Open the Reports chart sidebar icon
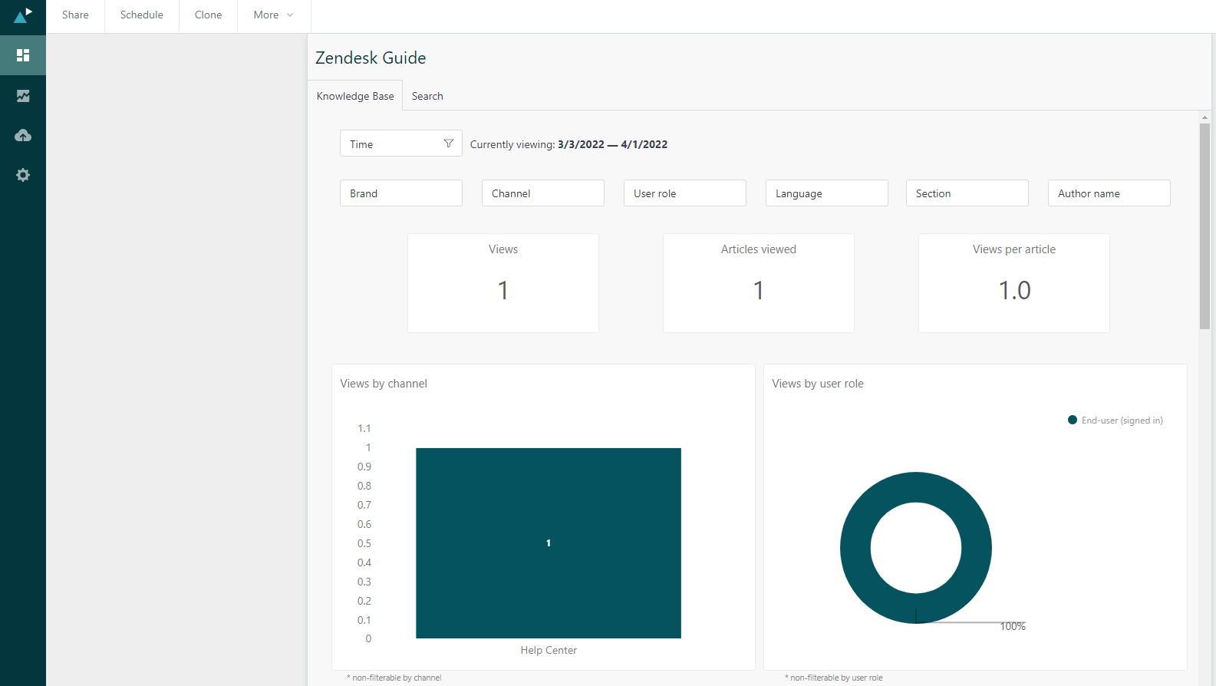The height and width of the screenshot is (686, 1216). pos(23,96)
